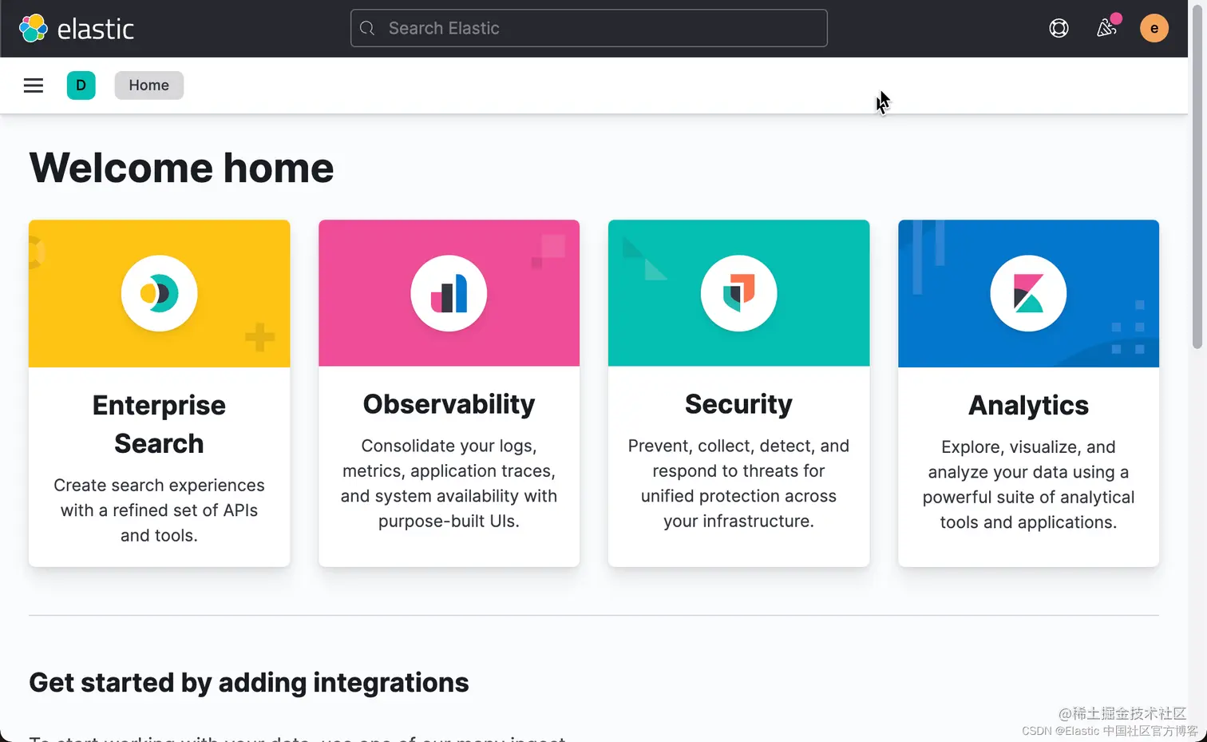Open the user avatar 'e' menu
Image resolution: width=1207 pixels, height=742 pixels.
(1154, 28)
